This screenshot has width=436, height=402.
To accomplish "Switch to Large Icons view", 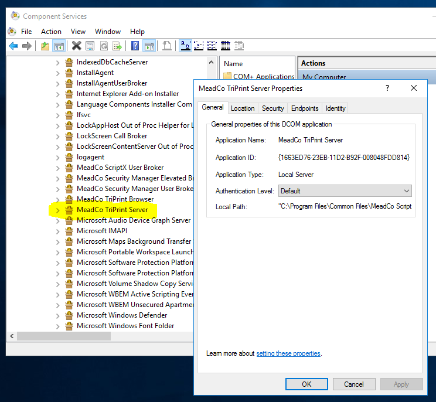I will coord(185,46).
